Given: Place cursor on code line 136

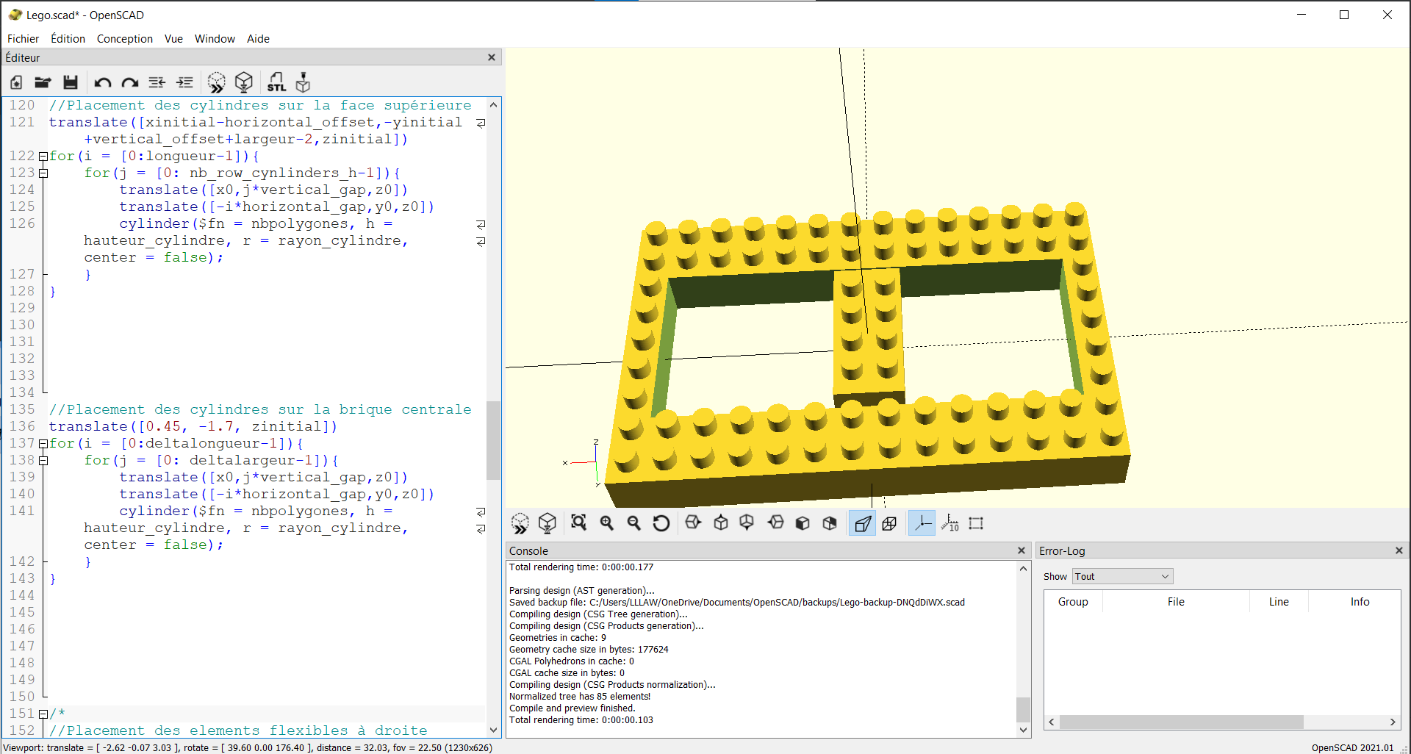Looking at the screenshot, I should [193, 427].
